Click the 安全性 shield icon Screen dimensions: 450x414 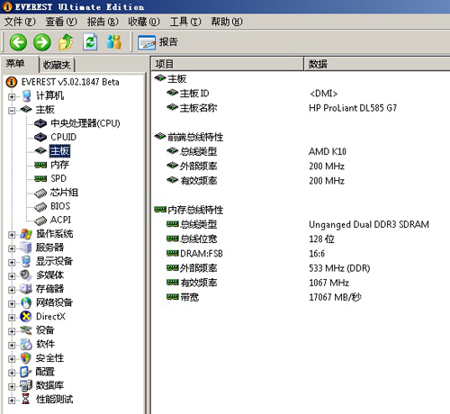coord(26,358)
